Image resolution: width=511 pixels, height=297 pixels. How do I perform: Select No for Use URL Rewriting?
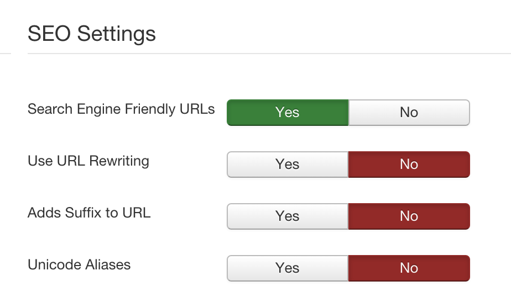click(409, 165)
